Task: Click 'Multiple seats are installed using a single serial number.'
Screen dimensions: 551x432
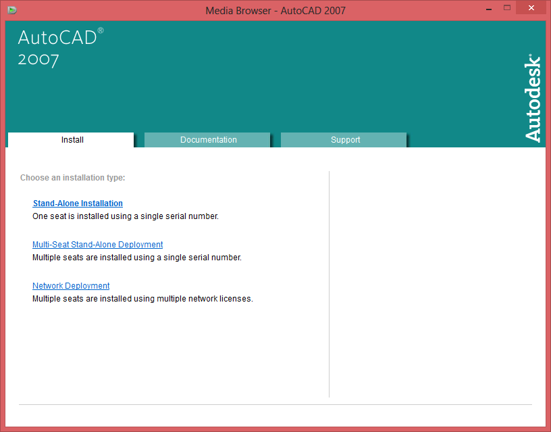Action: [x=137, y=258]
